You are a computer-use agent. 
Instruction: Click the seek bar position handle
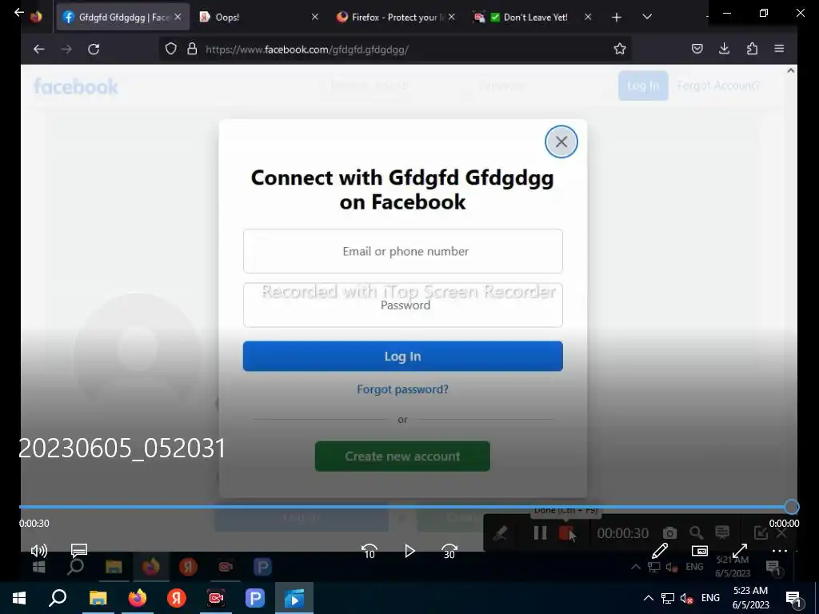pos(791,506)
